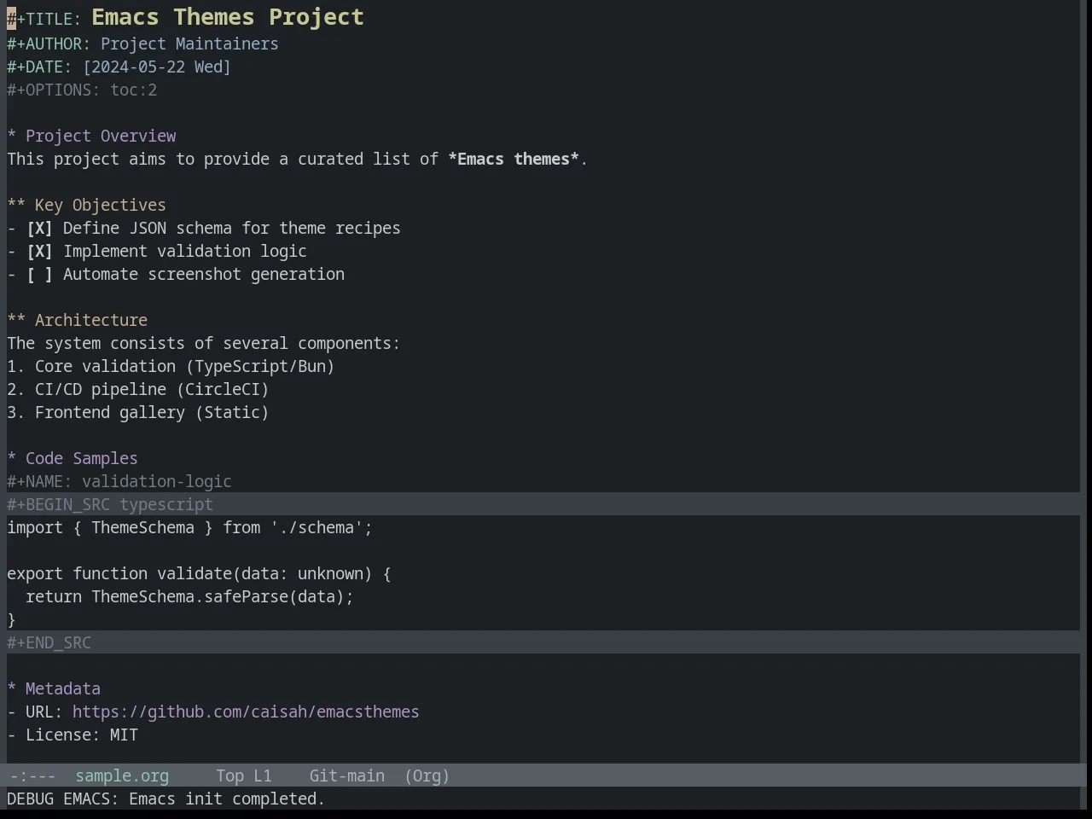Toggle the 'Implement validation logic' checkbox
1092x819 pixels.
[x=39, y=251]
